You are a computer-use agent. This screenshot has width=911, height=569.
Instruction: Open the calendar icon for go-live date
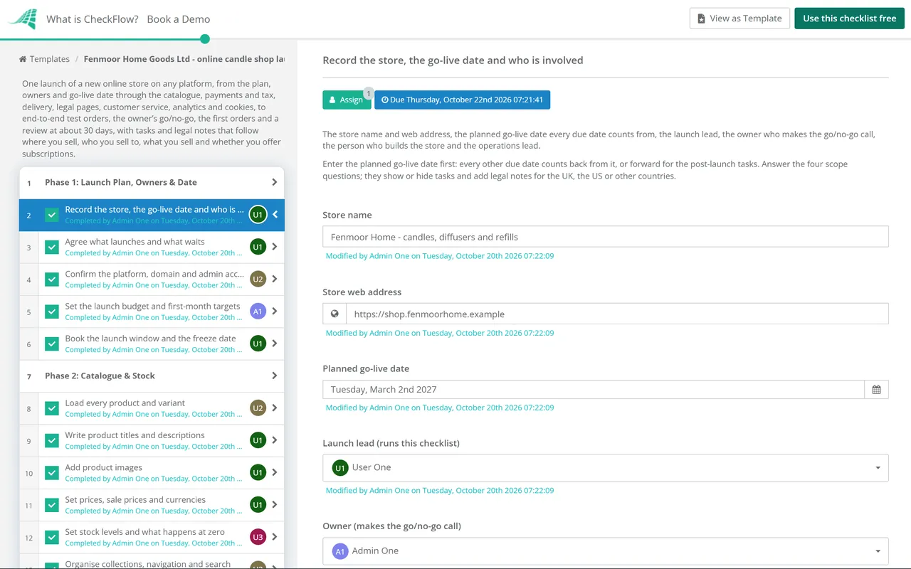tap(876, 389)
